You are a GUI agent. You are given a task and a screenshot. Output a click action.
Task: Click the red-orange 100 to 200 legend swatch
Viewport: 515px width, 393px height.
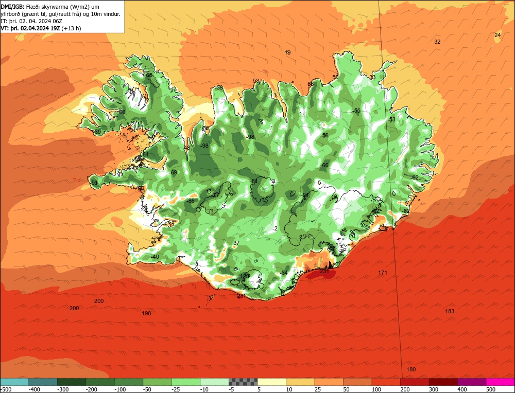386,382
